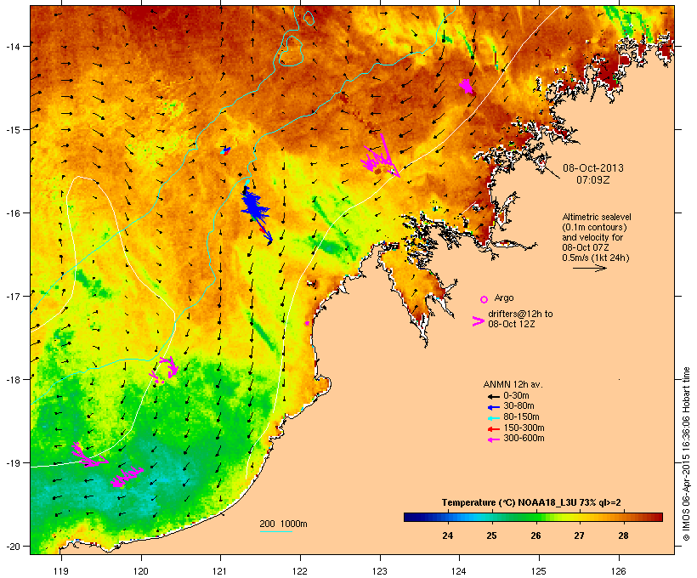The image size is (697, 578).
Task: Click the longitude axis label 126
Action: click(x=618, y=571)
